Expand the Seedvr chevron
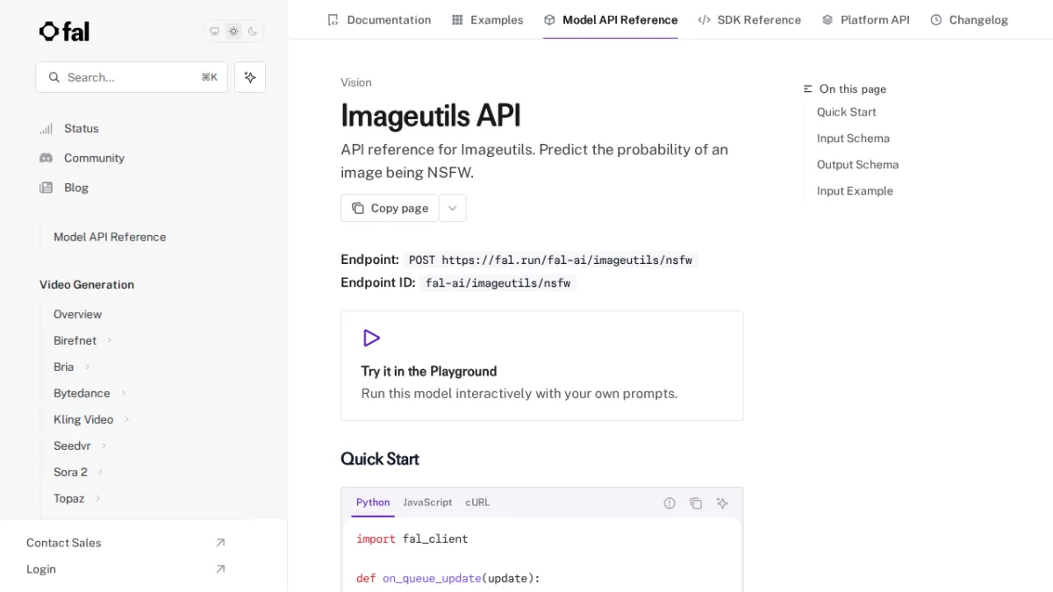 104,446
